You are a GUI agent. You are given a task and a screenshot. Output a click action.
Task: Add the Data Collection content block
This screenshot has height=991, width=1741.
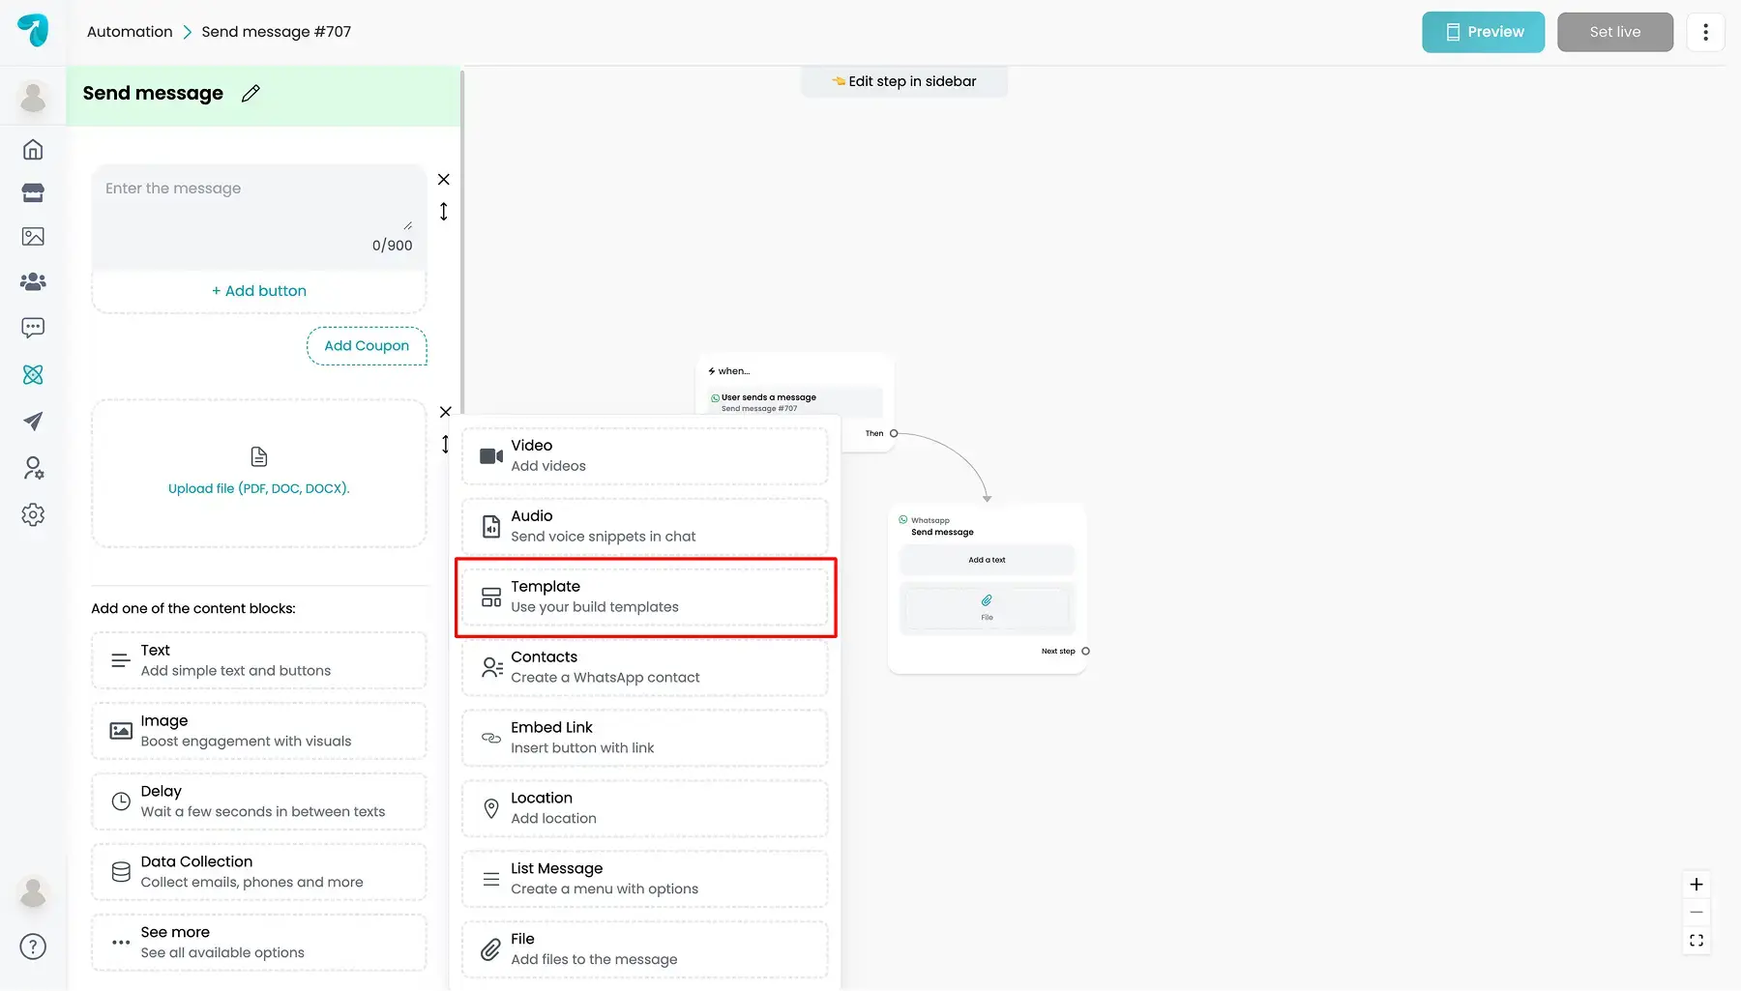[259, 872]
